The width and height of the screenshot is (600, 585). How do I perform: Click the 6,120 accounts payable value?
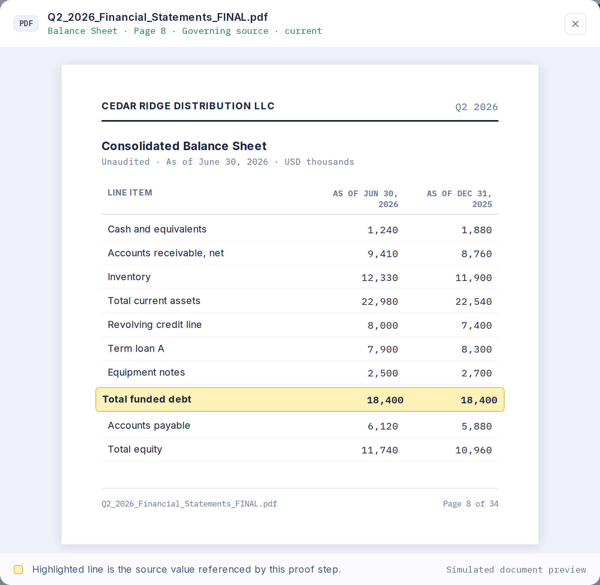tap(383, 426)
